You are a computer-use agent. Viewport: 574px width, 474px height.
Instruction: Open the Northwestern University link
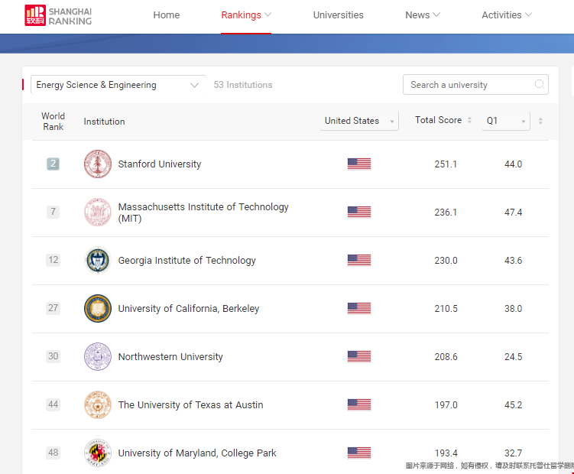[x=170, y=357]
